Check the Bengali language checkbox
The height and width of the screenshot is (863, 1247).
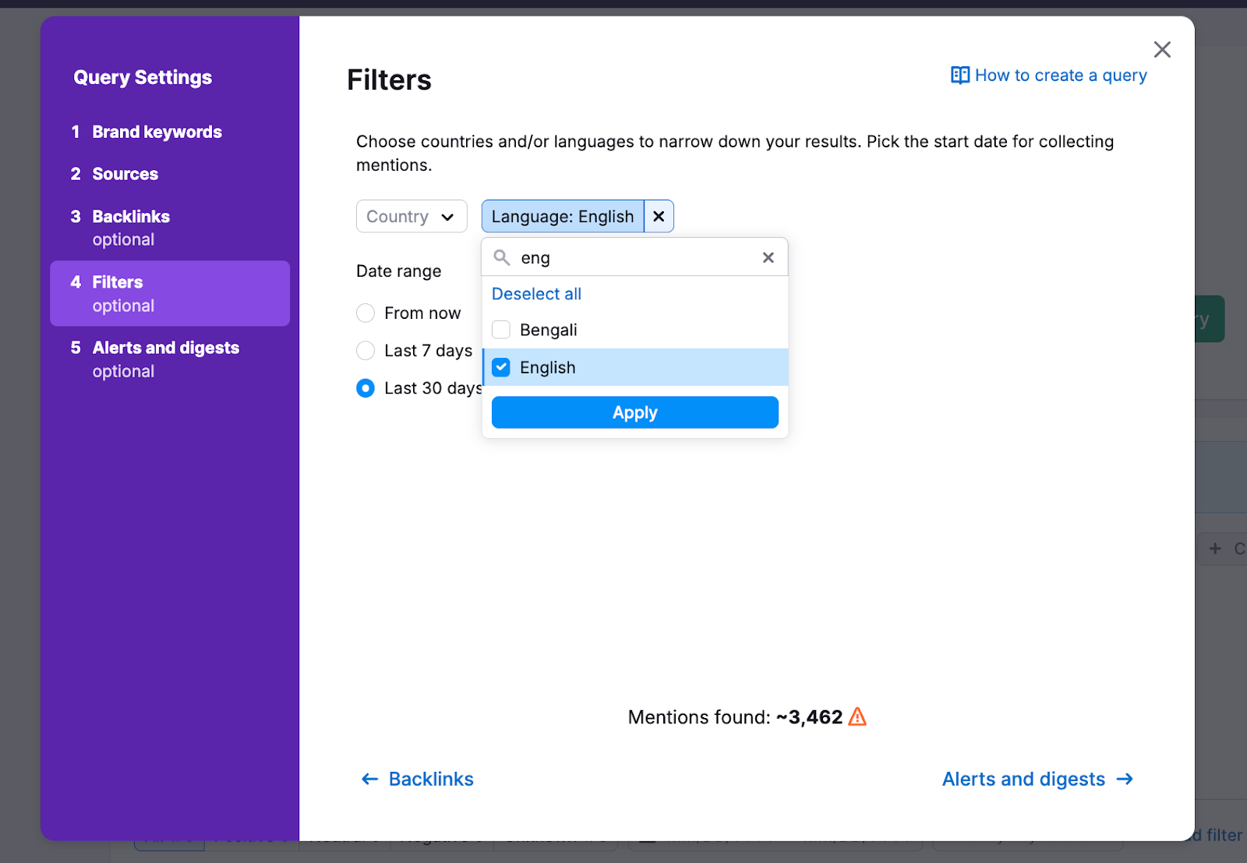point(501,329)
